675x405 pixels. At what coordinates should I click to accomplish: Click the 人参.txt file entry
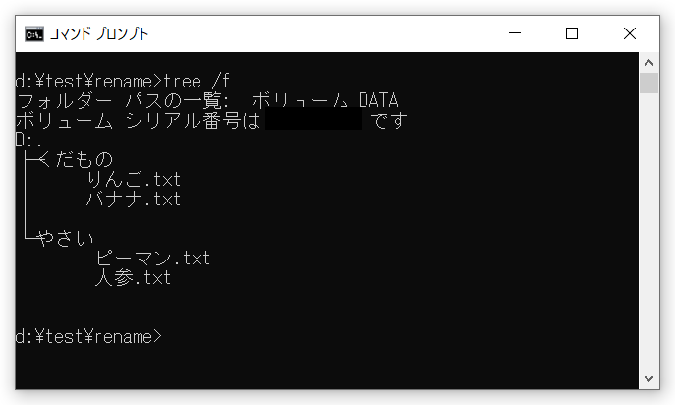(133, 277)
